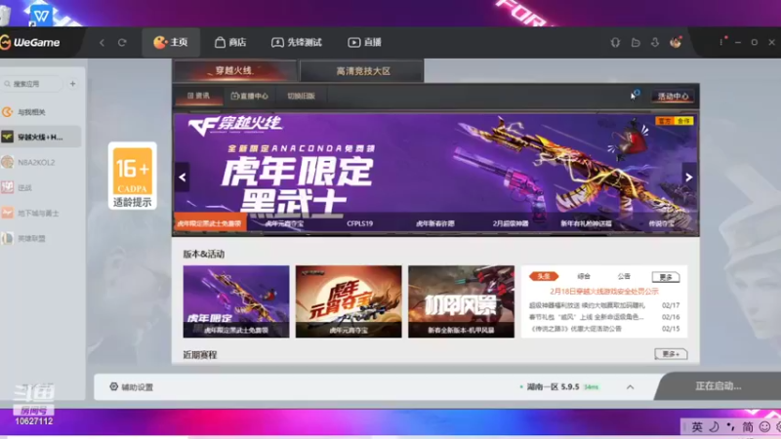Click the WeGame logo
This screenshot has width=781, height=439.
[x=30, y=42]
